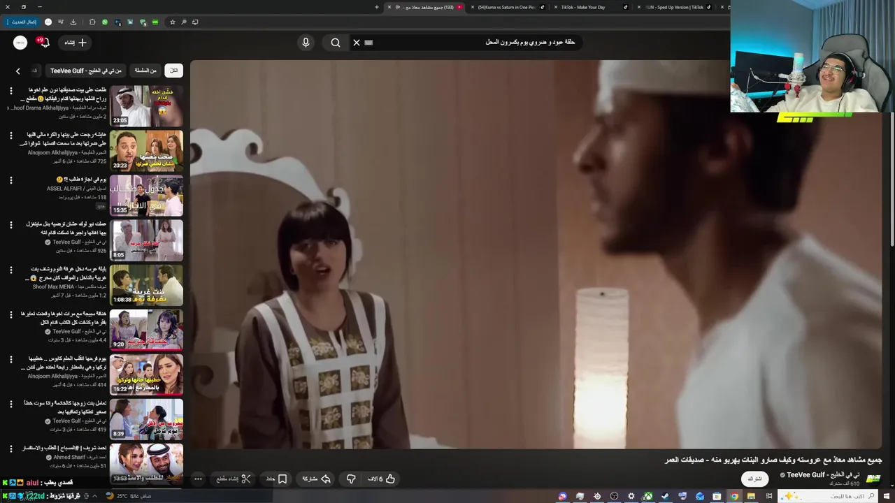Open the three-dot more actions under video
This screenshot has width=895, height=503.
coord(198,479)
